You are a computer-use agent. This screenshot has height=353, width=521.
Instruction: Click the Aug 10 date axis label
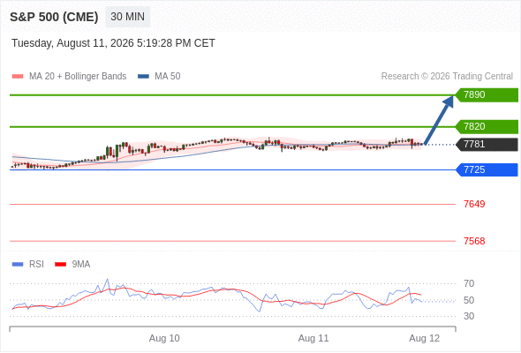coord(164,338)
